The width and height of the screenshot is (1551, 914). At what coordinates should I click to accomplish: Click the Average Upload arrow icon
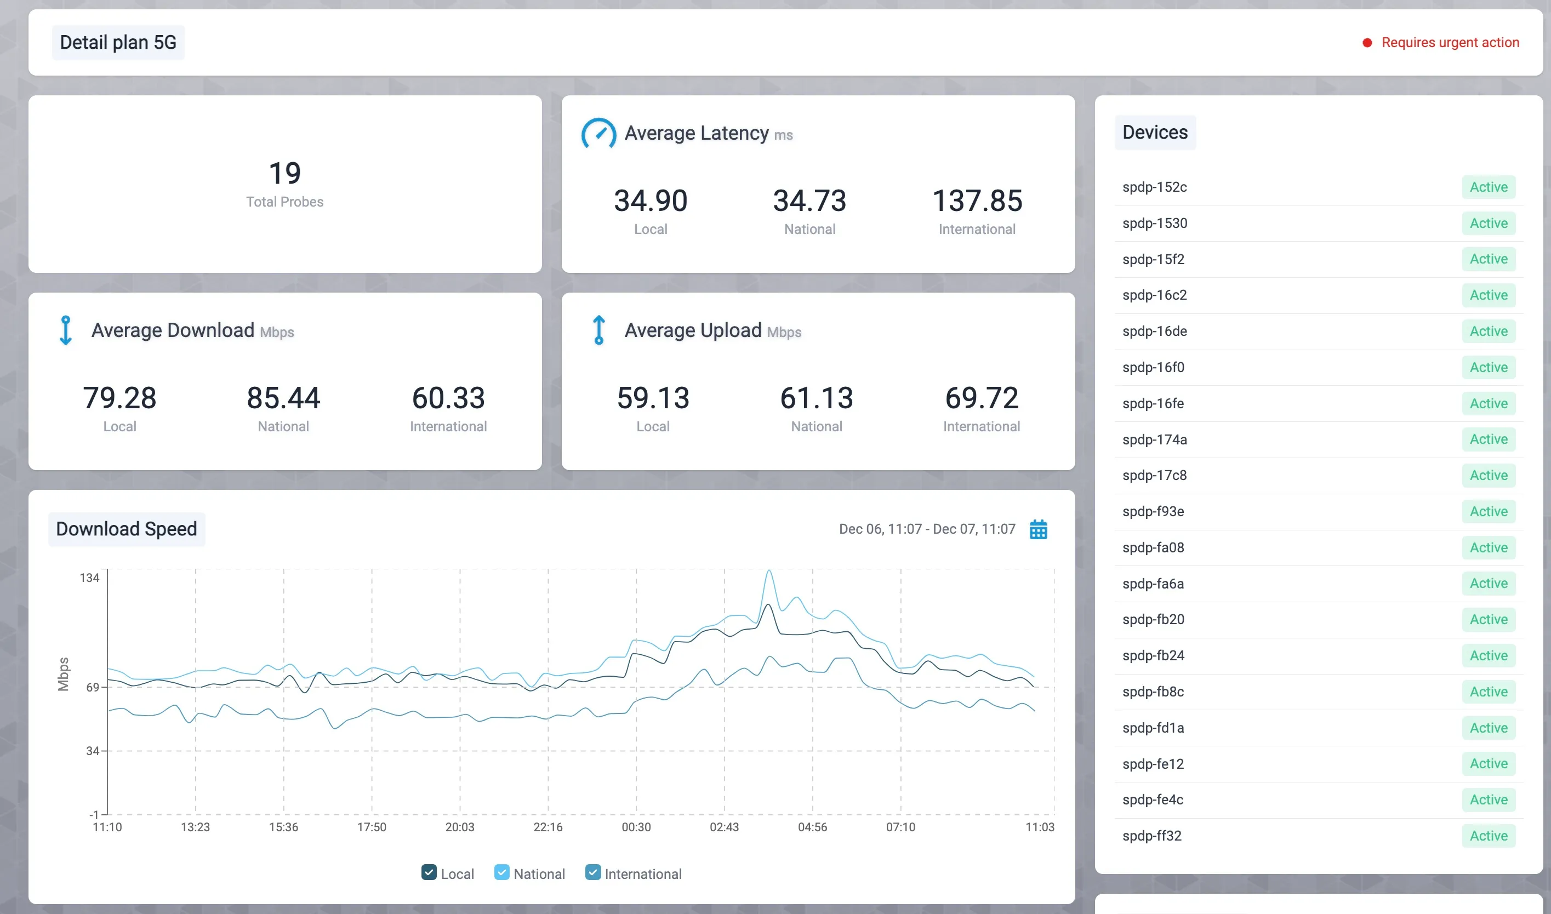598,330
